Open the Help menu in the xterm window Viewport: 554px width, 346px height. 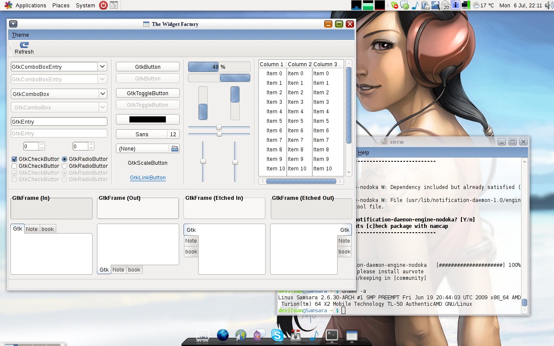364,153
